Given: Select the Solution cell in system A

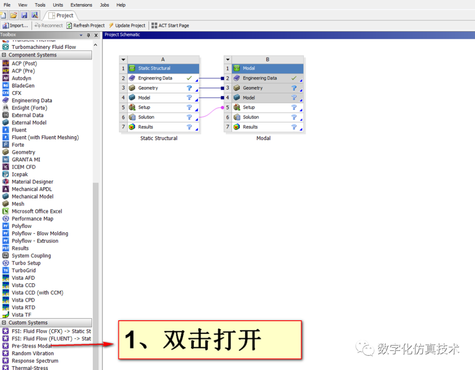Looking at the screenshot, I should tap(163, 117).
